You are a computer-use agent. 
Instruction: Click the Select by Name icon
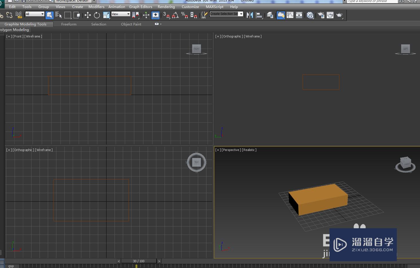(58, 15)
